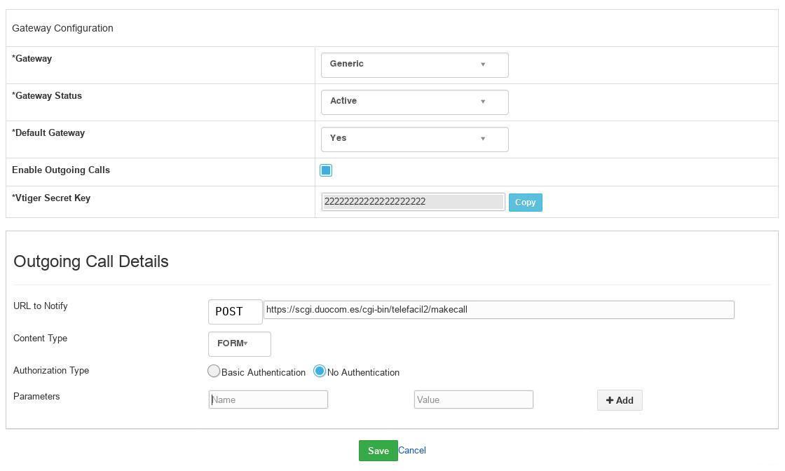The image size is (785, 471).
Task: Click the Gateway Configuration section title
Action: point(62,28)
